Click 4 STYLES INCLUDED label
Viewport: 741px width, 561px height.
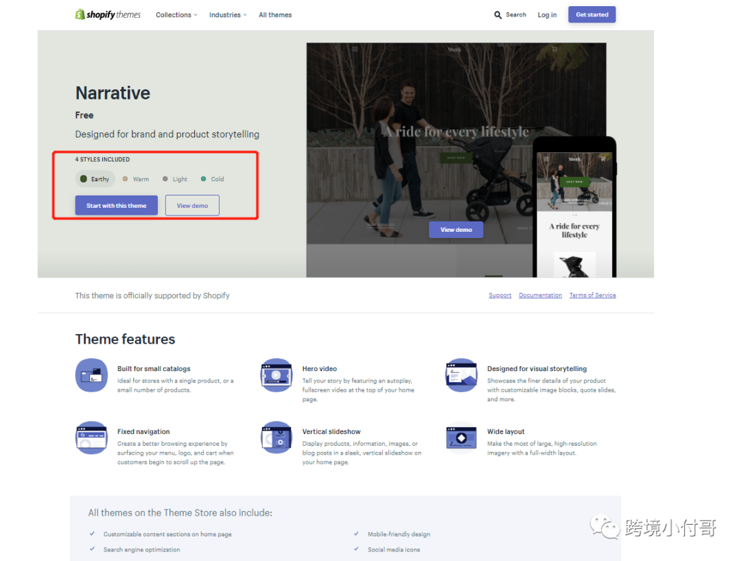click(102, 160)
